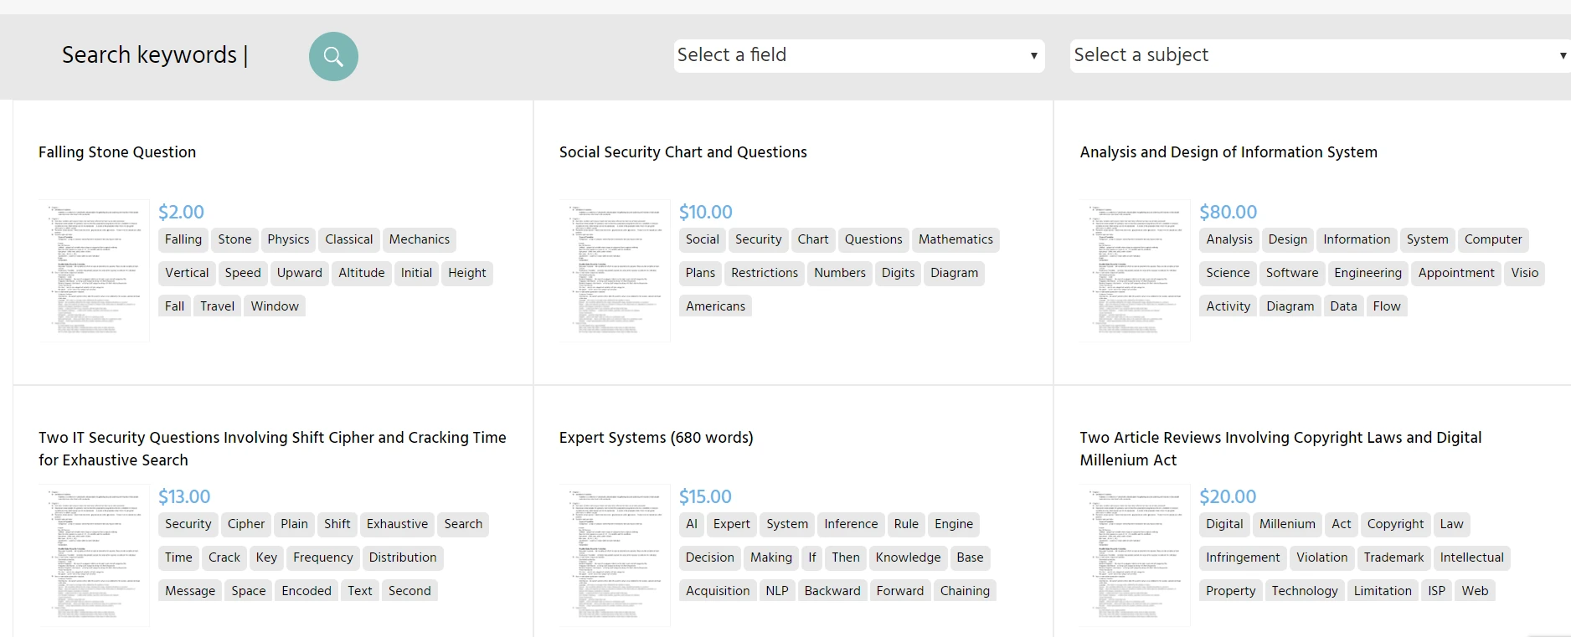Image resolution: width=1571 pixels, height=637 pixels.
Task: Click the $80.00 price label
Action: click(1228, 212)
